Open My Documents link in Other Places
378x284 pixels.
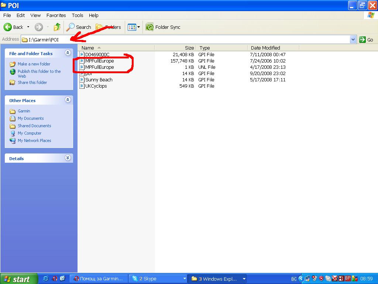coord(31,118)
